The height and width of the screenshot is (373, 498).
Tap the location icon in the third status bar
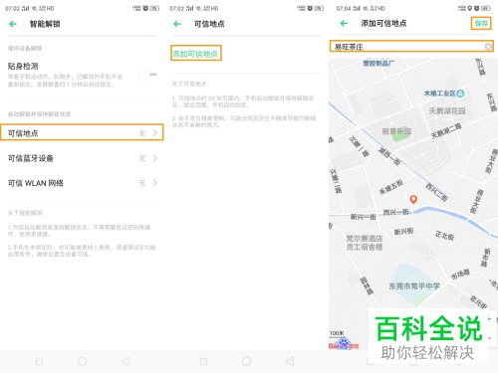point(469,8)
